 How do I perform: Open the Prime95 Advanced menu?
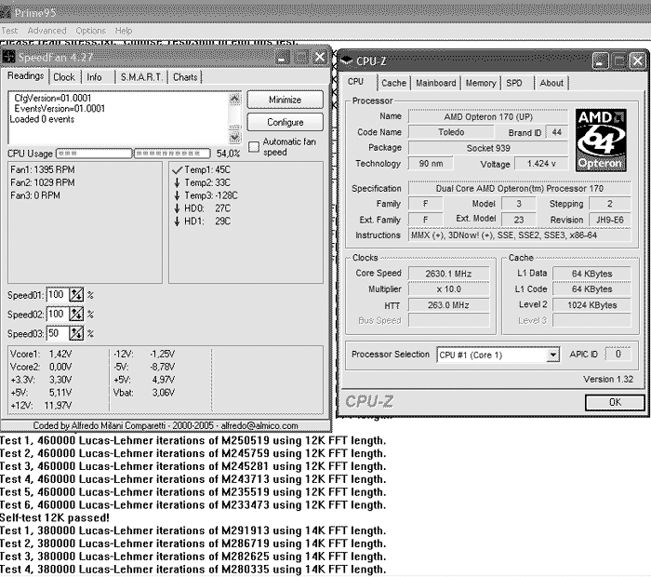[46, 31]
